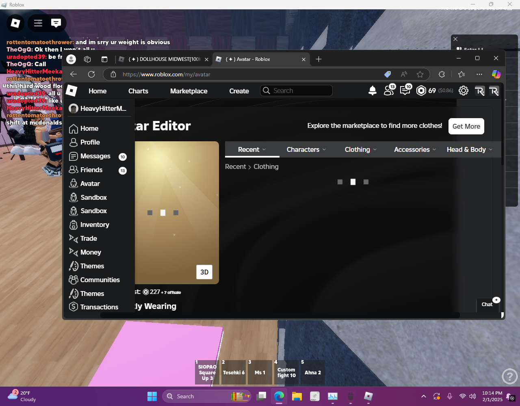Click the Windows taskbar Search box

tap(207, 396)
